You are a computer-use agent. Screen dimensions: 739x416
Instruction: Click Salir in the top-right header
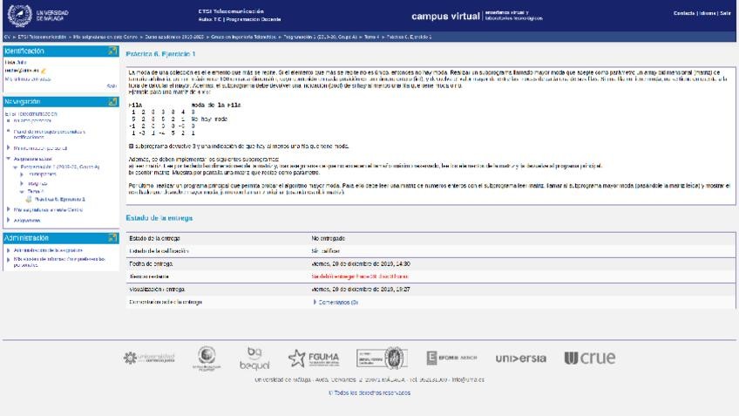[725, 13]
